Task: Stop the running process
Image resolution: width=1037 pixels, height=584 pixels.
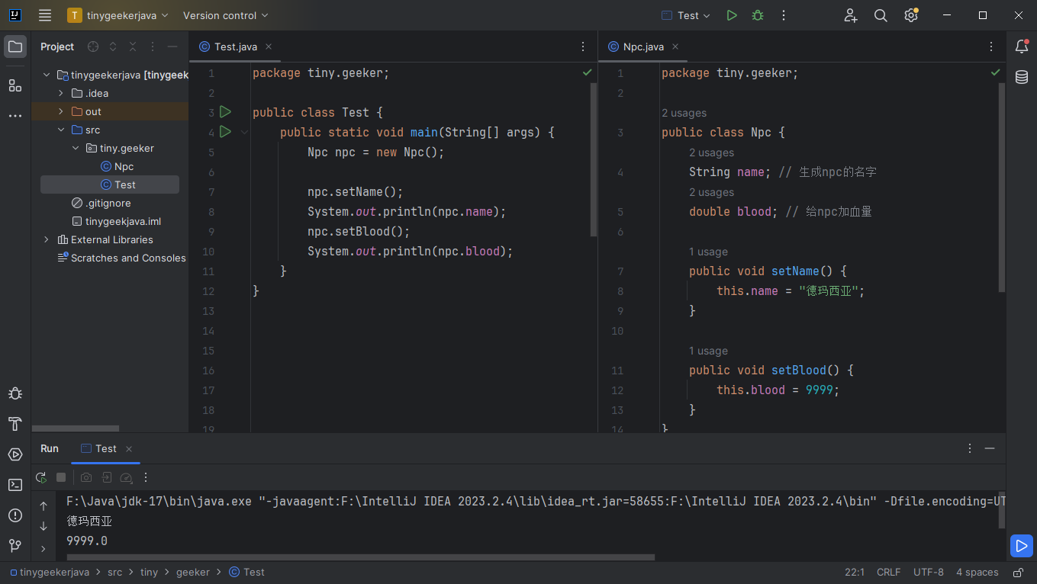Action: coord(61,477)
